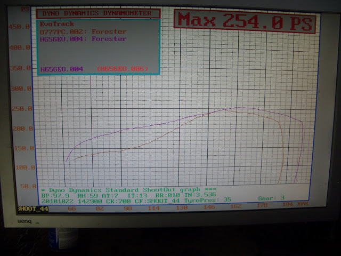Image resolution: width=341 pixels, height=256 pixels.
Task: Click the peak of the purple power curve
Action: tap(240, 108)
